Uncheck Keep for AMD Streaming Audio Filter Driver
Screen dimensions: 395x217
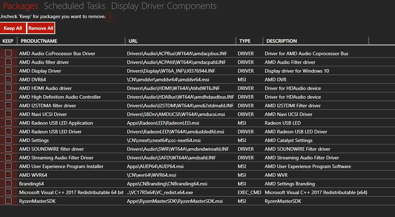(8, 157)
